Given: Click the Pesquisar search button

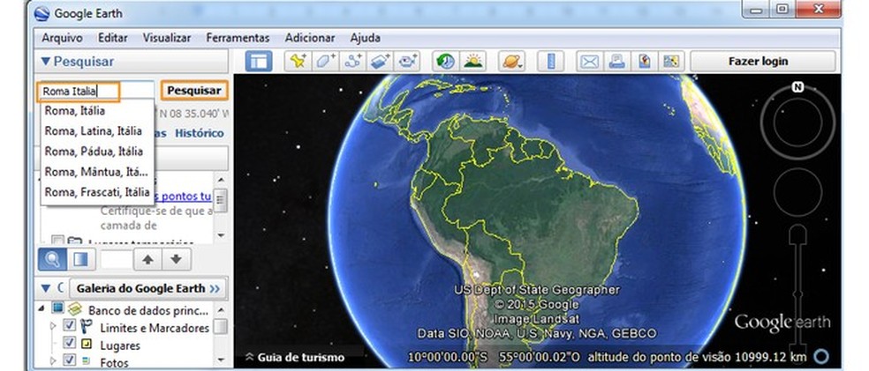Looking at the screenshot, I should [x=194, y=91].
